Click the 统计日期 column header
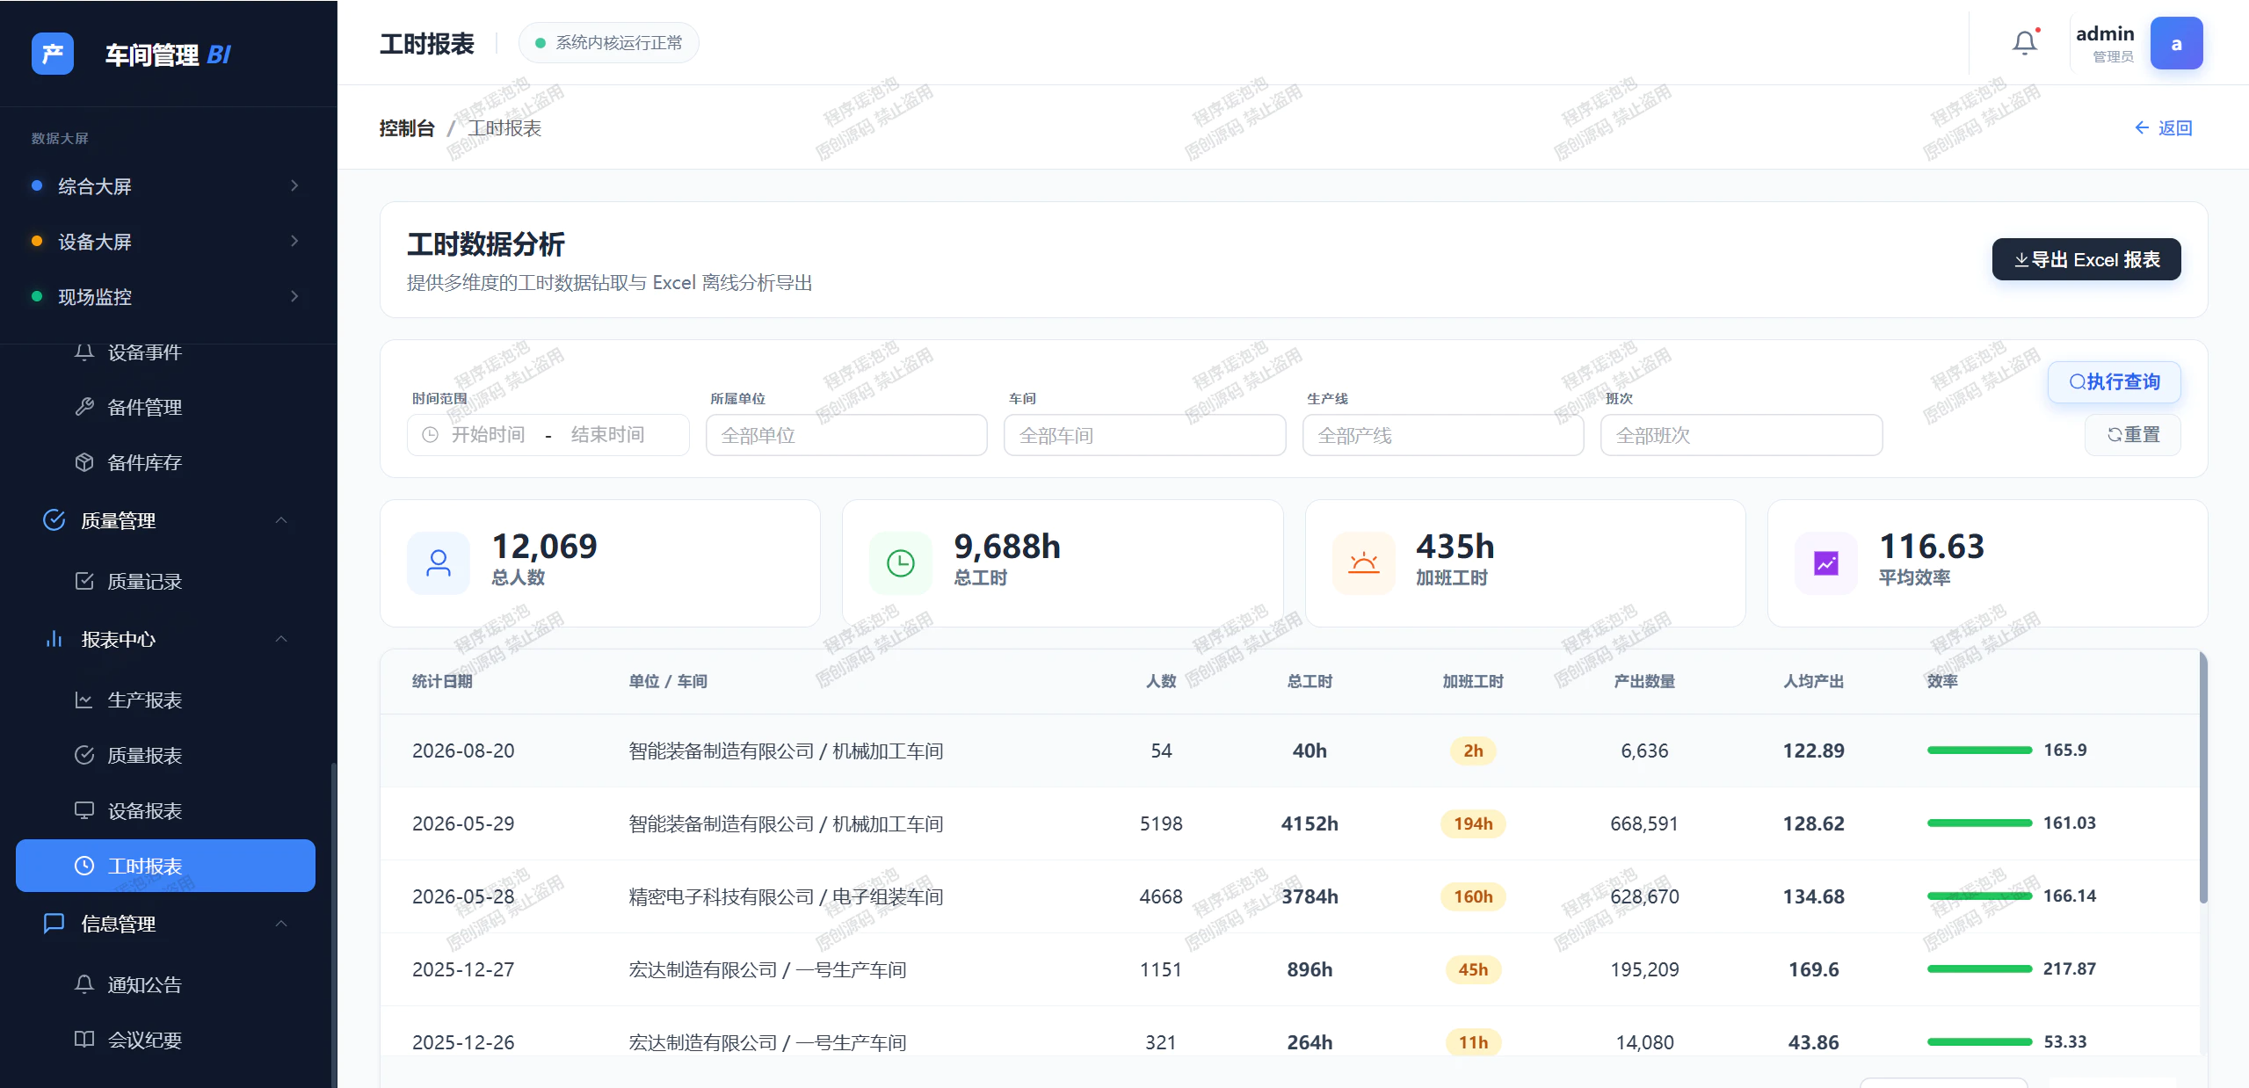2249x1088 pixels. point(442,681)
